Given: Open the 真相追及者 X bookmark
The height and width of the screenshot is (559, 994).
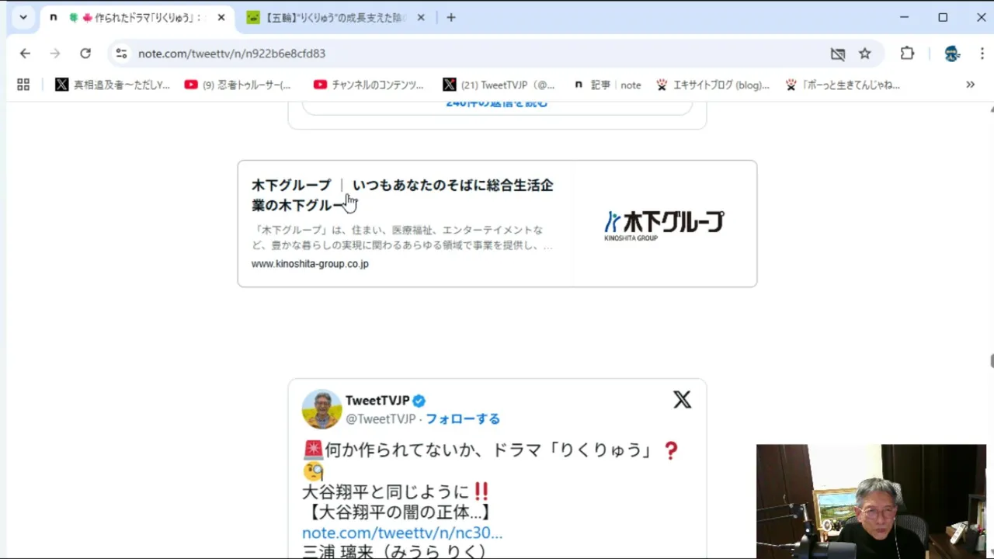Looking at the screenshot, I should point(113,85).
